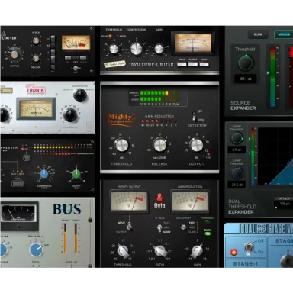293x293 pixels.
Task: Click the Optronik VU meter display
Action: [36, 108]
